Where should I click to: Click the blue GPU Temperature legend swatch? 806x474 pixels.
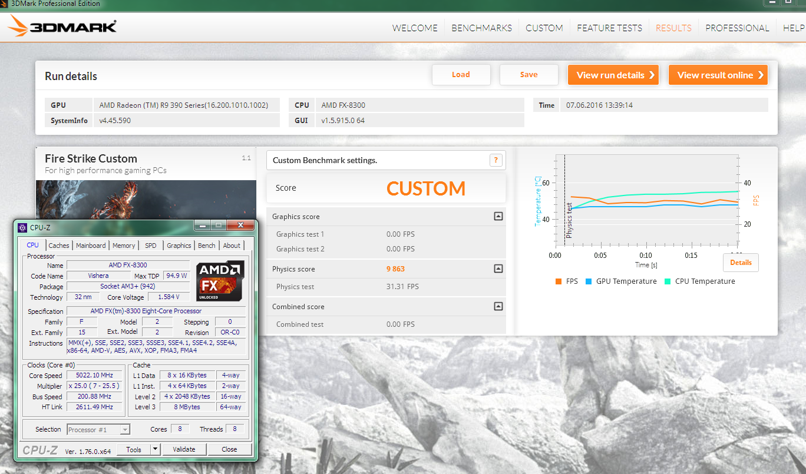pos(589,281)
